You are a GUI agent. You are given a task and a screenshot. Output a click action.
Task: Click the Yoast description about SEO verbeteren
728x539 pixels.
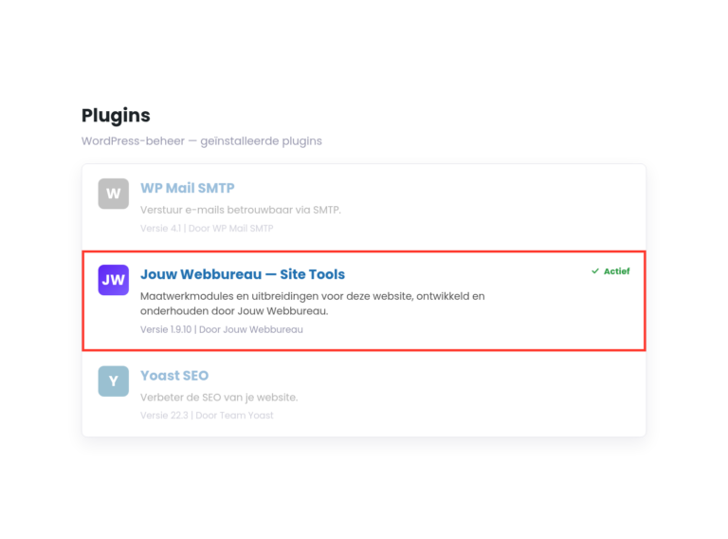(x=219, y=398)
